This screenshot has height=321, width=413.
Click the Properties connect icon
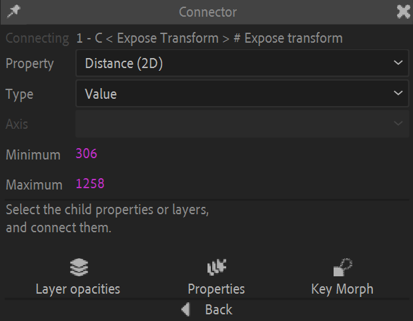pyautogui.click(x=216, y=268)
